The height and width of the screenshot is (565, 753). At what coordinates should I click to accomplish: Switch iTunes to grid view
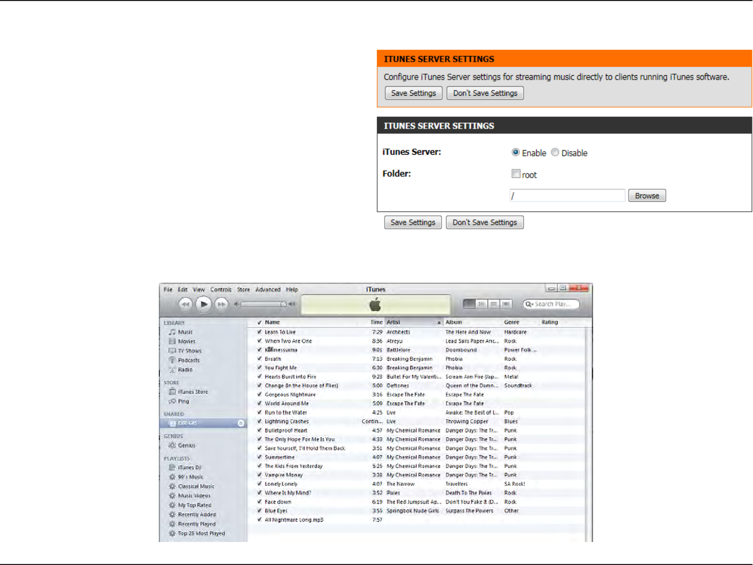point(493,304)
